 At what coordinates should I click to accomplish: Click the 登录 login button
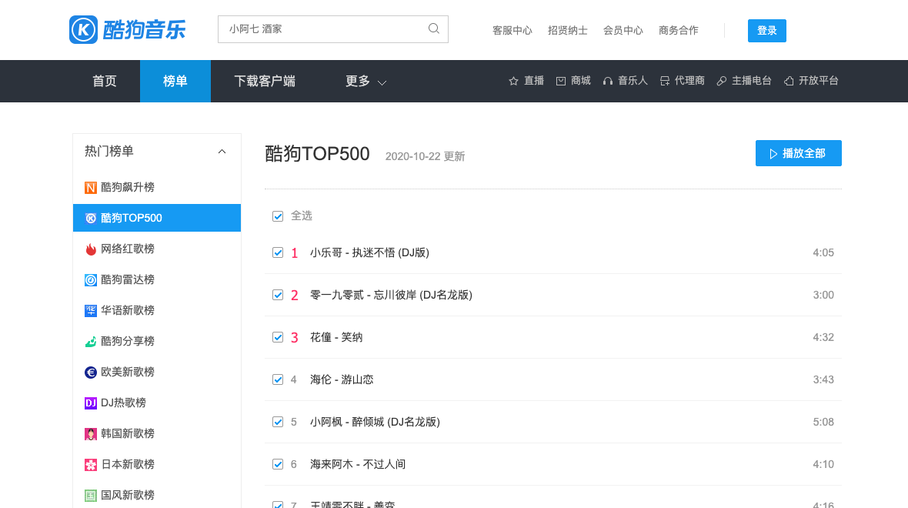tap(766, 31)
